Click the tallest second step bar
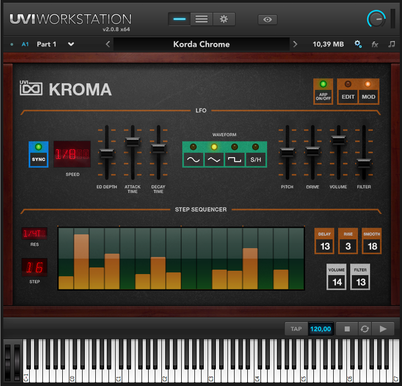The image size is (402, 386). click(x=82, y=261)
